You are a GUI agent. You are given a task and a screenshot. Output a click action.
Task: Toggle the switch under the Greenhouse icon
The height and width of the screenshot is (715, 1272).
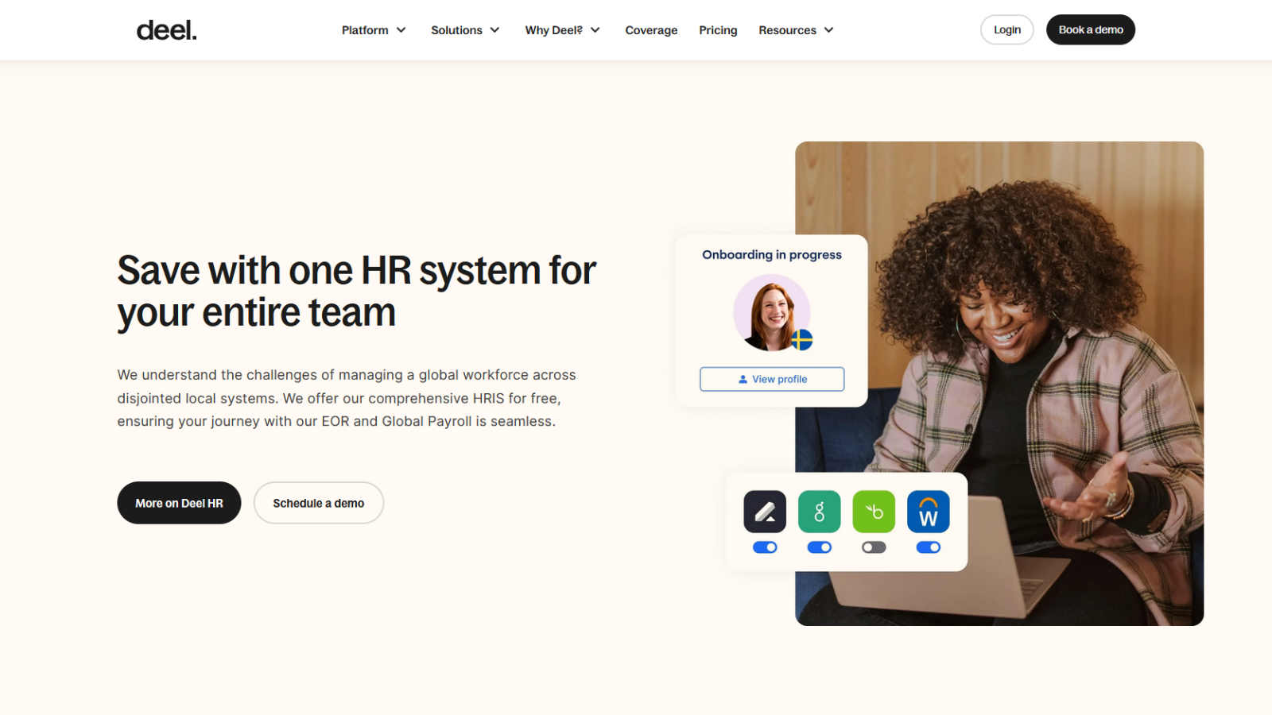tap(819, 547)
